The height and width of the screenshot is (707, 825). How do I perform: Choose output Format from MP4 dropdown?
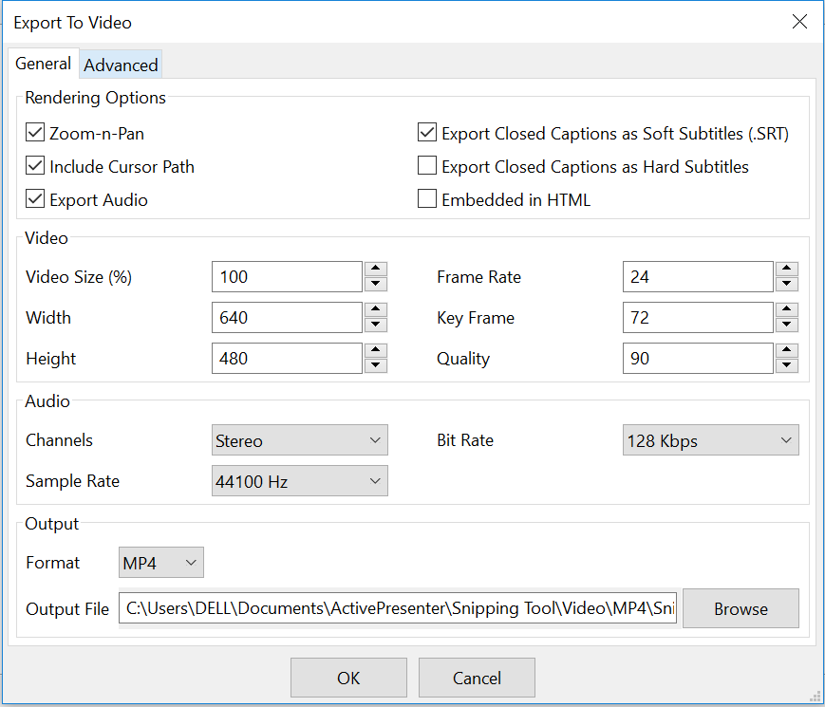coord(160,563)
